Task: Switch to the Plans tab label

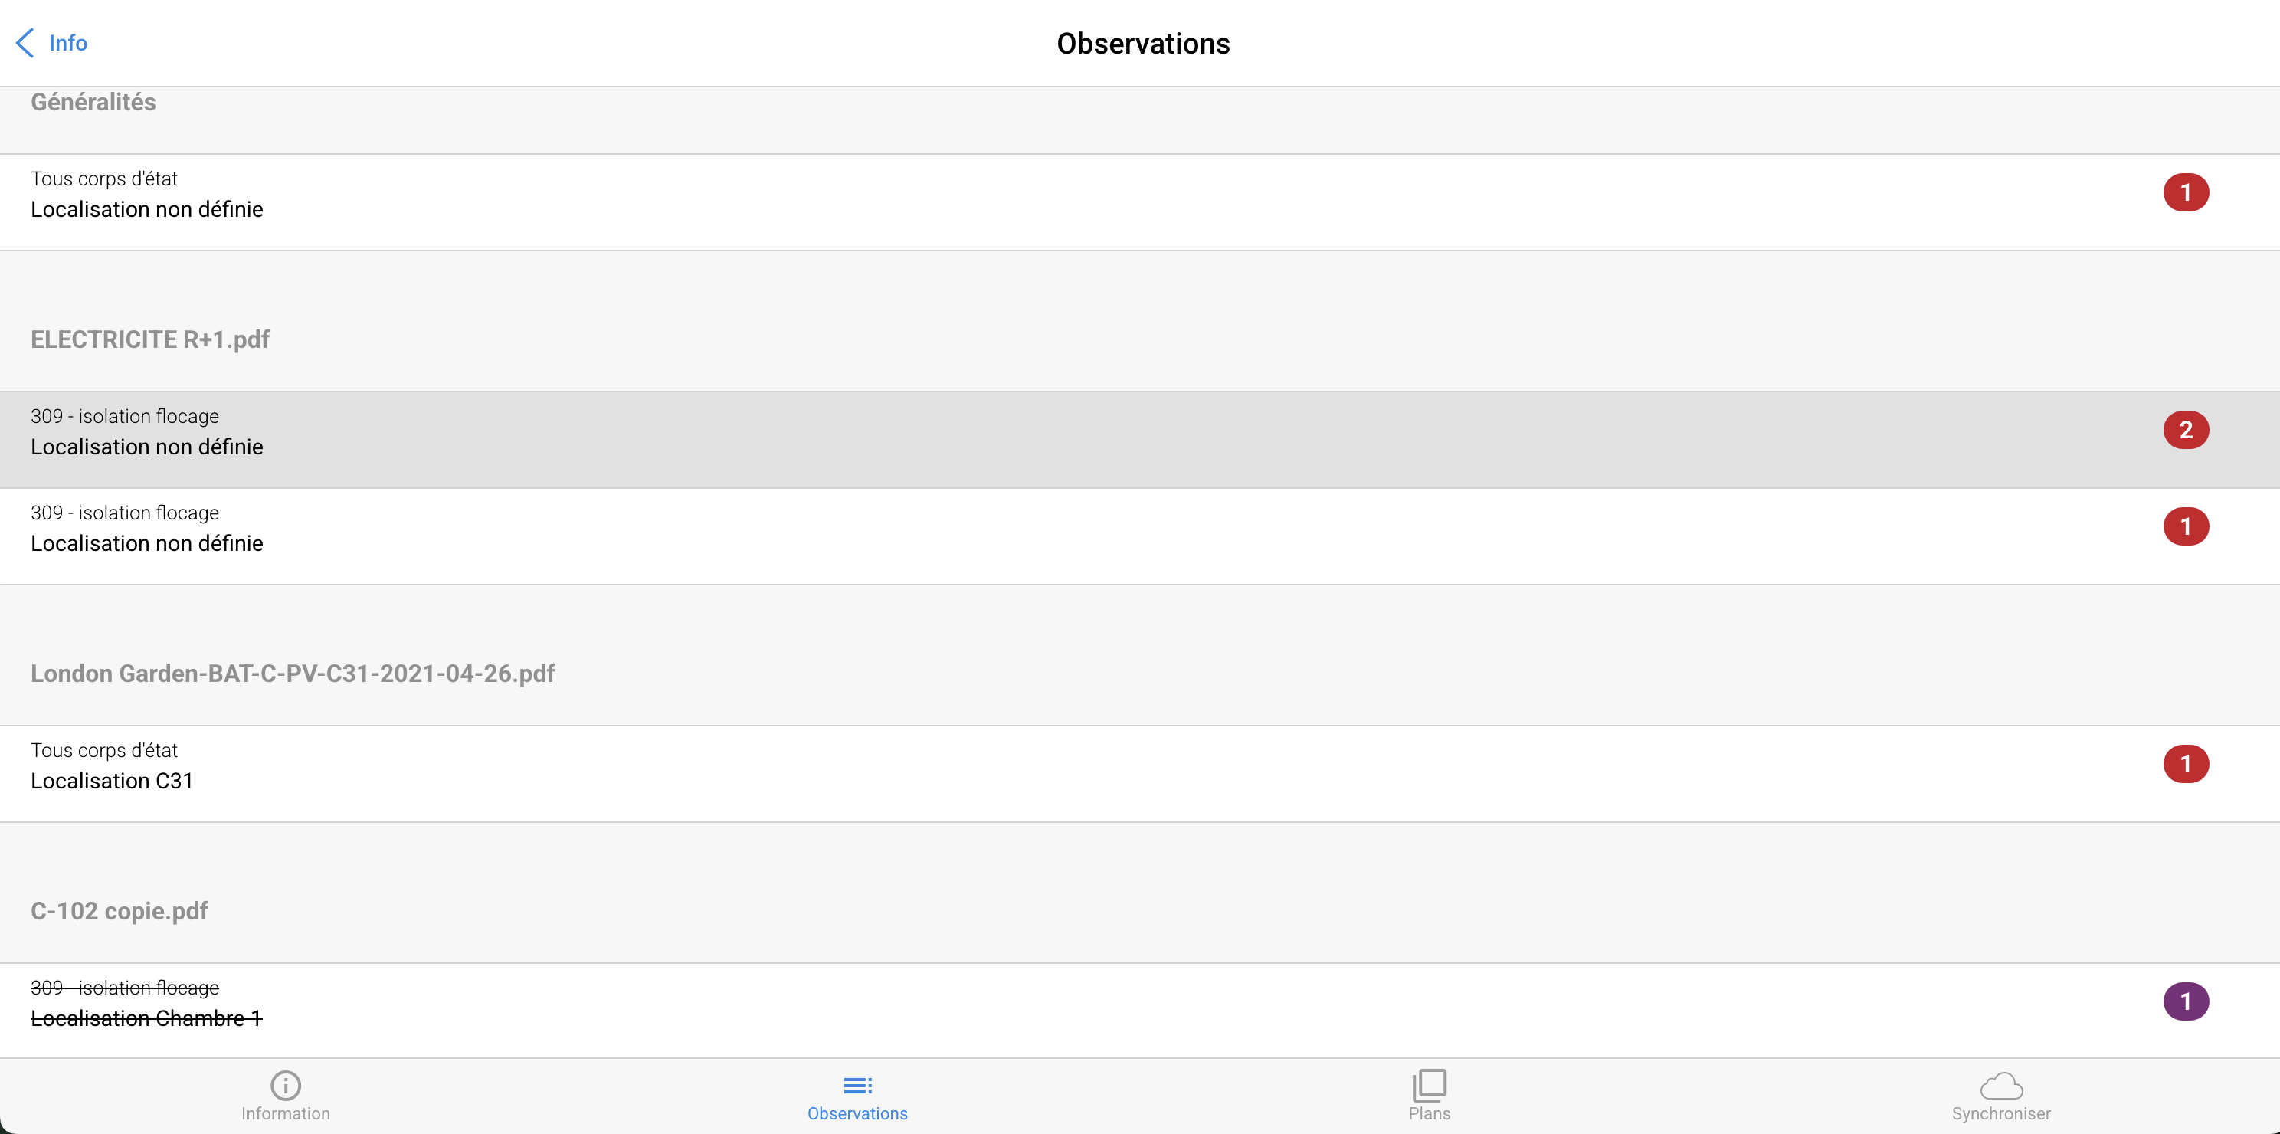Action: (x=1429, y=1113)
